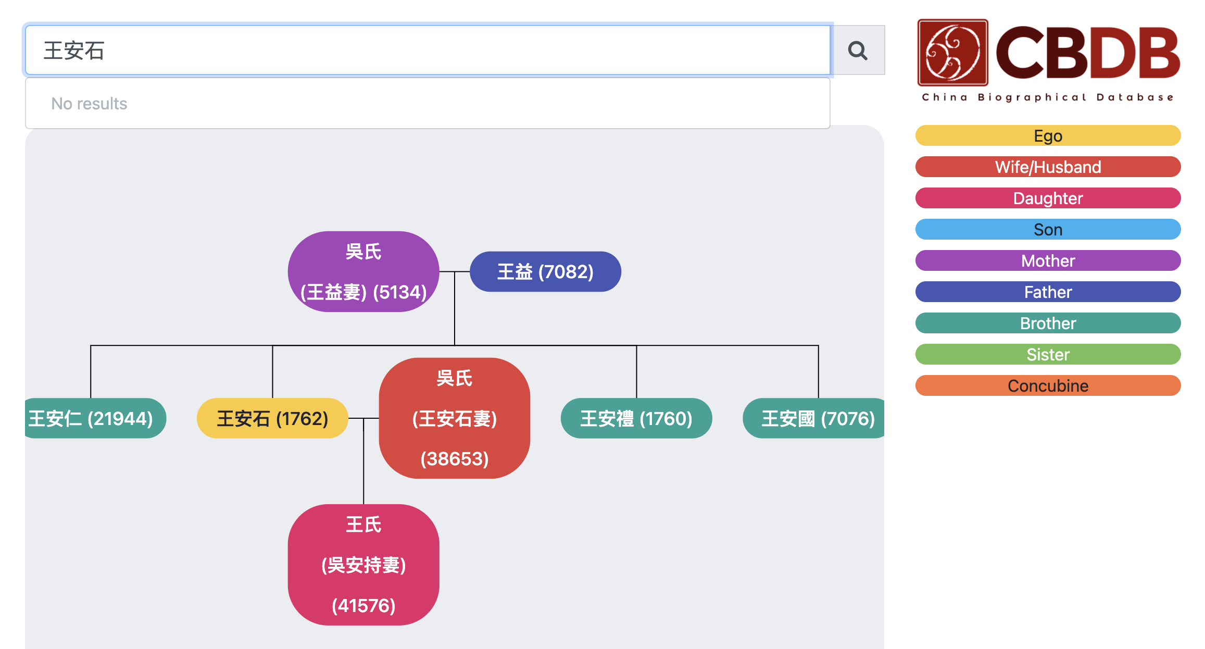Select the 王氏 (吳安持妻) daughter node
Screen dimensions: 1205x649
363,565
